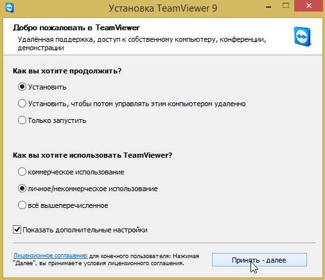Close the TeamViewer 9 installer

click(x=309, y=6)
